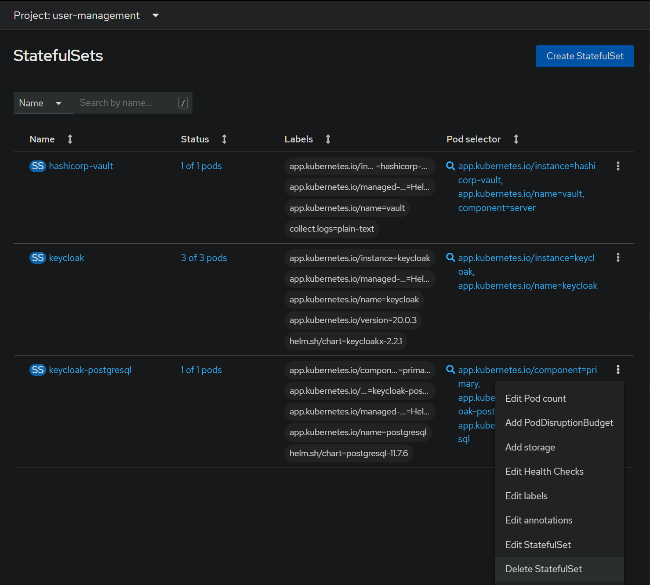This screenshot has width=650, height=585.
Task: Open keycloak-postgresql's 1 of 1 pods link
Action: point(201,370)
